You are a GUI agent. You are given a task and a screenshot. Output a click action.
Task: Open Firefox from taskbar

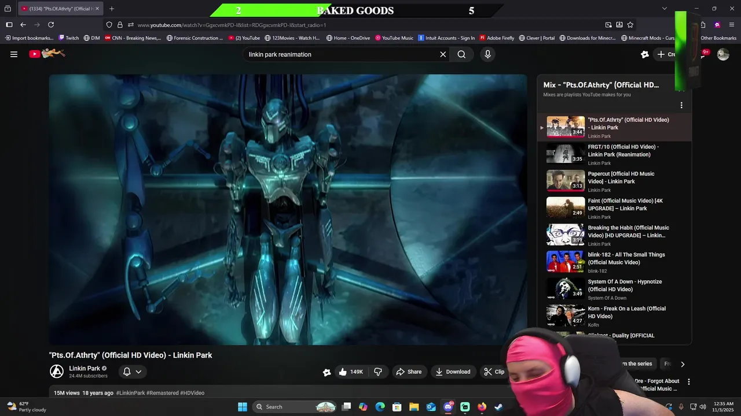(482, 407)
